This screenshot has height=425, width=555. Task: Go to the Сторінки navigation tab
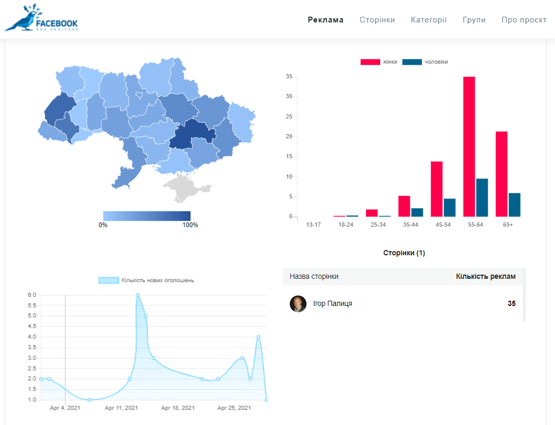coord(377,20)
